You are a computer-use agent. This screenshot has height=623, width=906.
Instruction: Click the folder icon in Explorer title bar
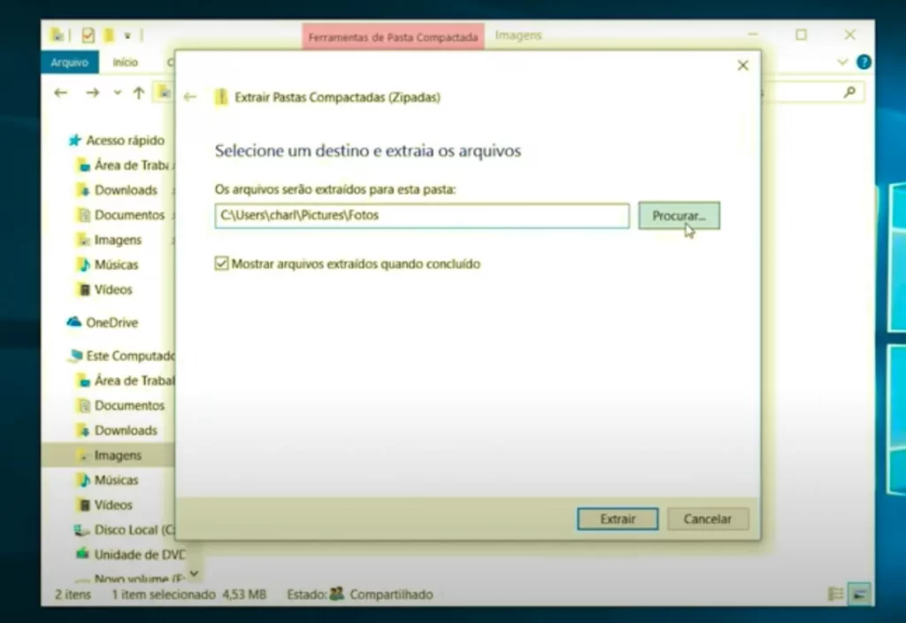(x=58, y=35)
